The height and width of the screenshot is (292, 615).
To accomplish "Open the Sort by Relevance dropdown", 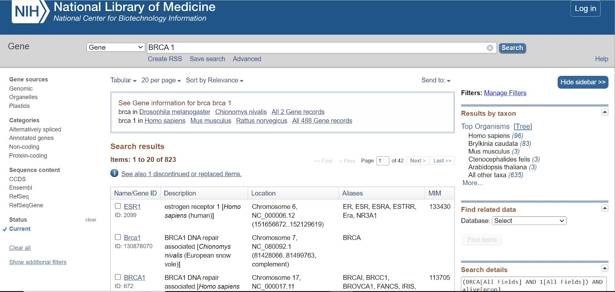I will coord(214,80).
